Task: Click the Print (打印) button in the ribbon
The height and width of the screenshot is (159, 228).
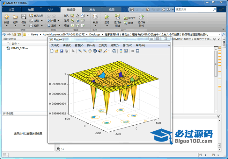Action: click(x=34, y=26)
